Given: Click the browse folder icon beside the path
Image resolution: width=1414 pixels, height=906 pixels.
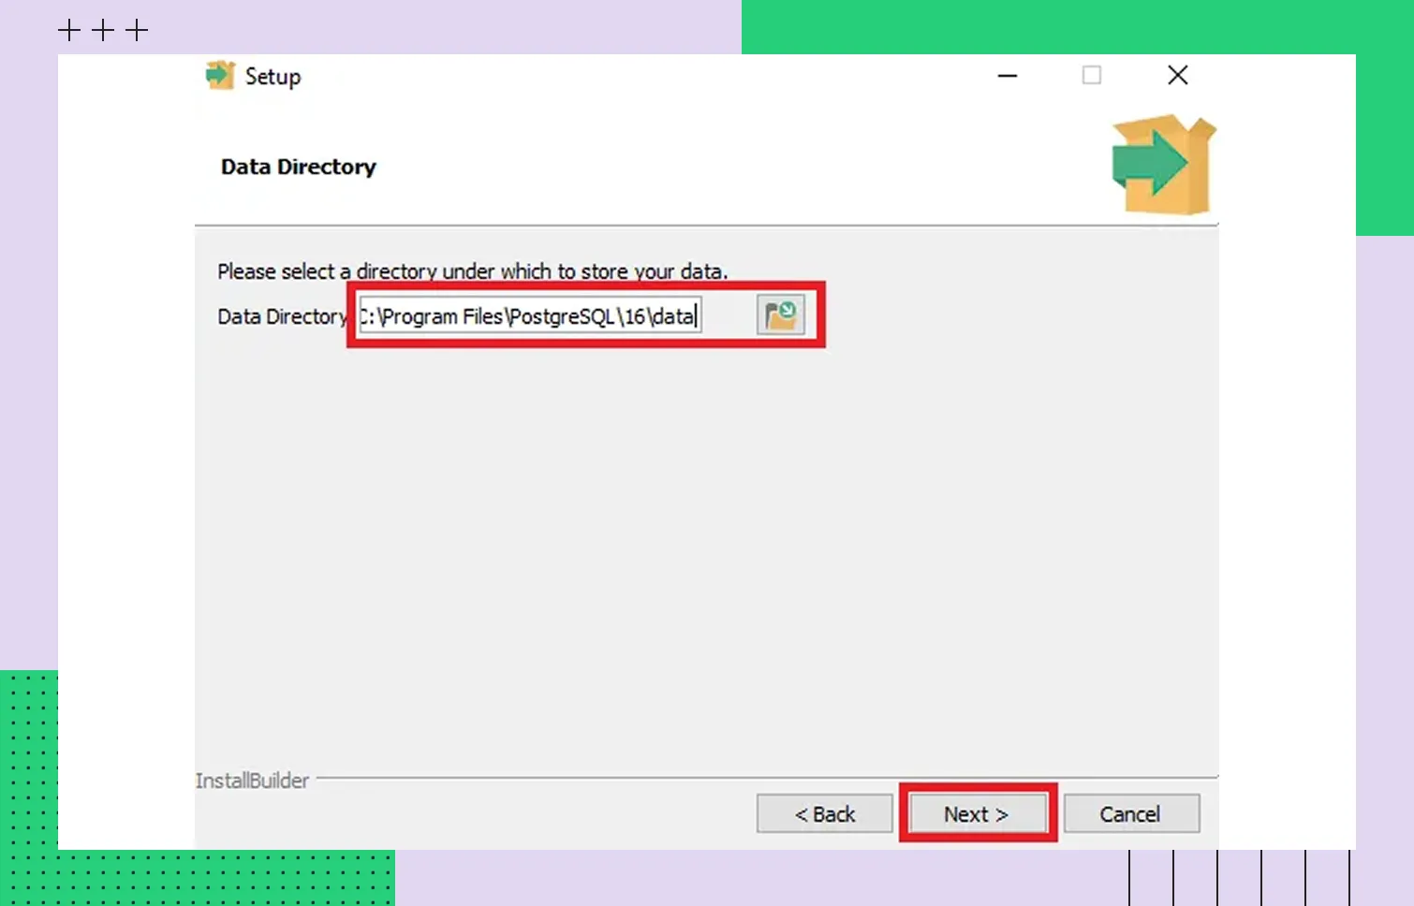Looking at the screenshot, I should click(780, 316).
